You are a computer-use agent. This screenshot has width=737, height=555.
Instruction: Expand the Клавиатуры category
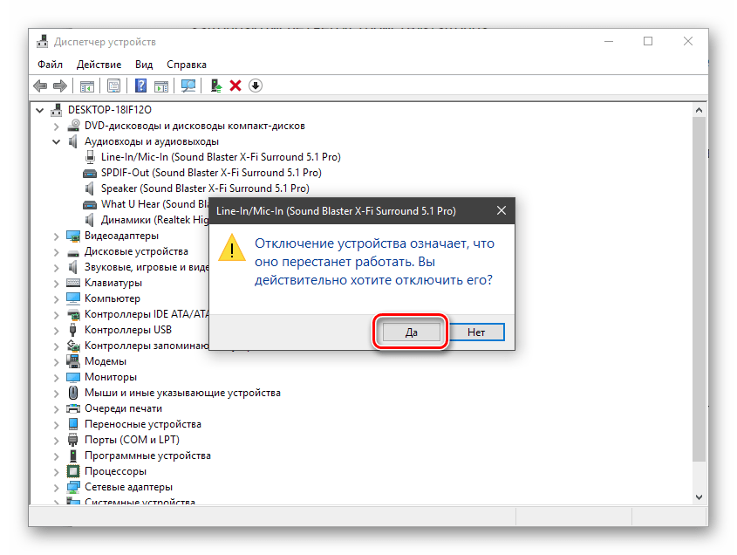tap(57, 283)
